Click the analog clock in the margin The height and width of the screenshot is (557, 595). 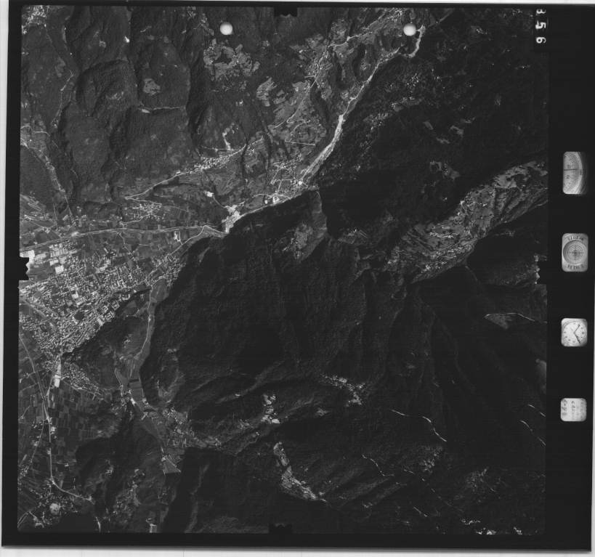coord(574,333)
